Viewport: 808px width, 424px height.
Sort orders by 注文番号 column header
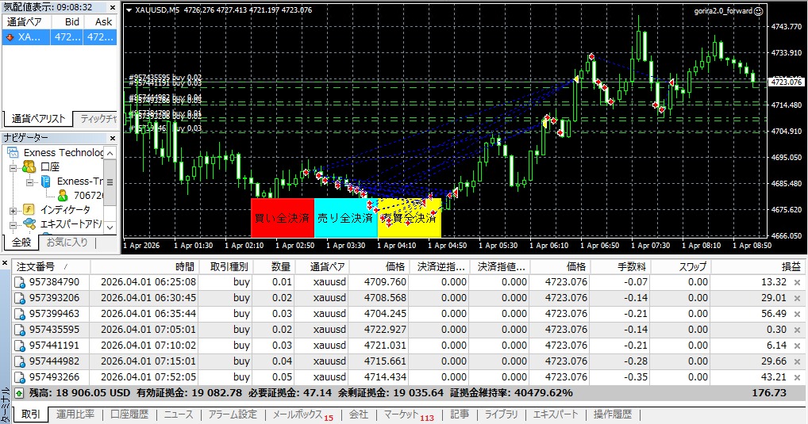click(x=51, y=266)
